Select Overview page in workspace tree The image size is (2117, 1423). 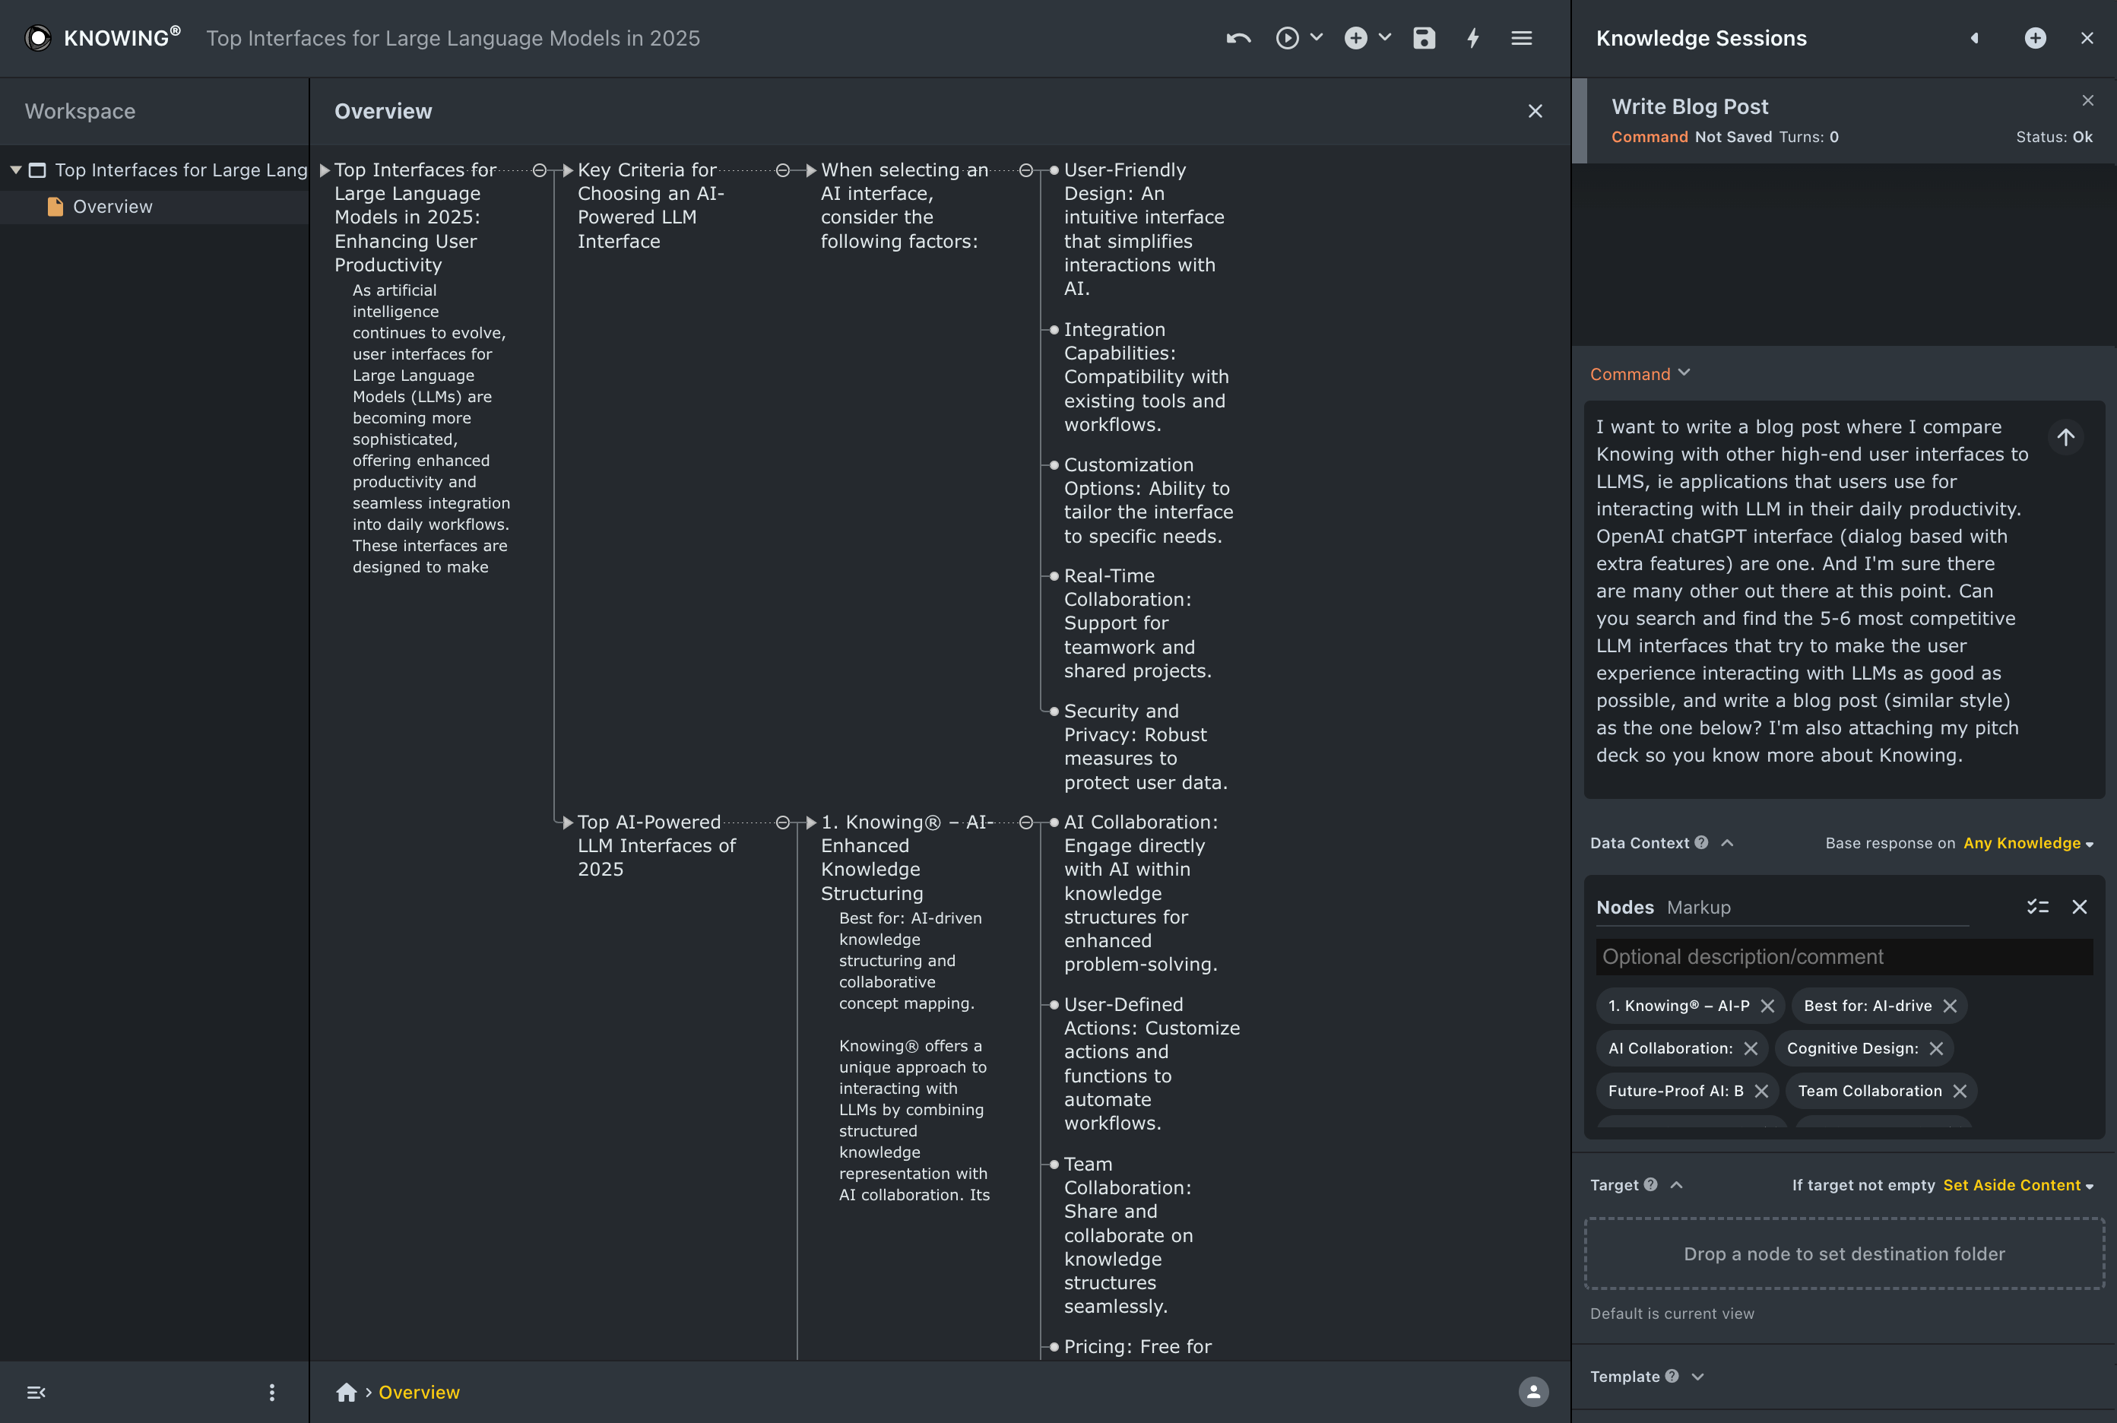(x=113, y=207)
